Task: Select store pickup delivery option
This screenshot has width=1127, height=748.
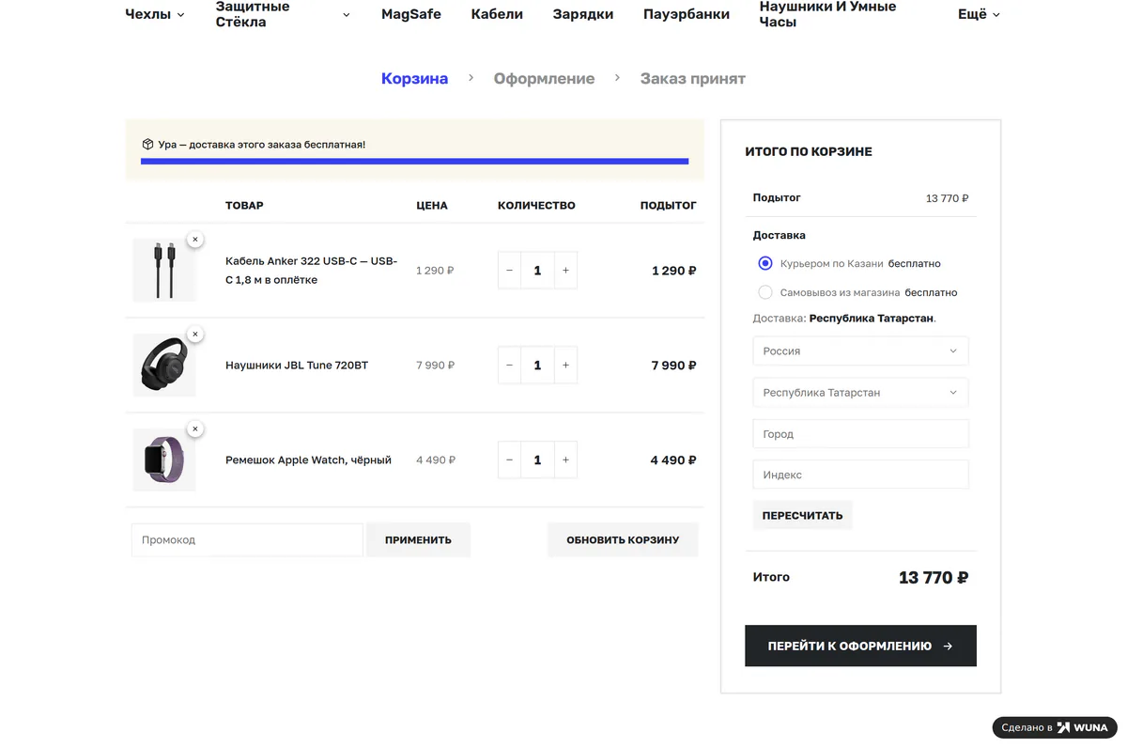Action: click(765, 292)
